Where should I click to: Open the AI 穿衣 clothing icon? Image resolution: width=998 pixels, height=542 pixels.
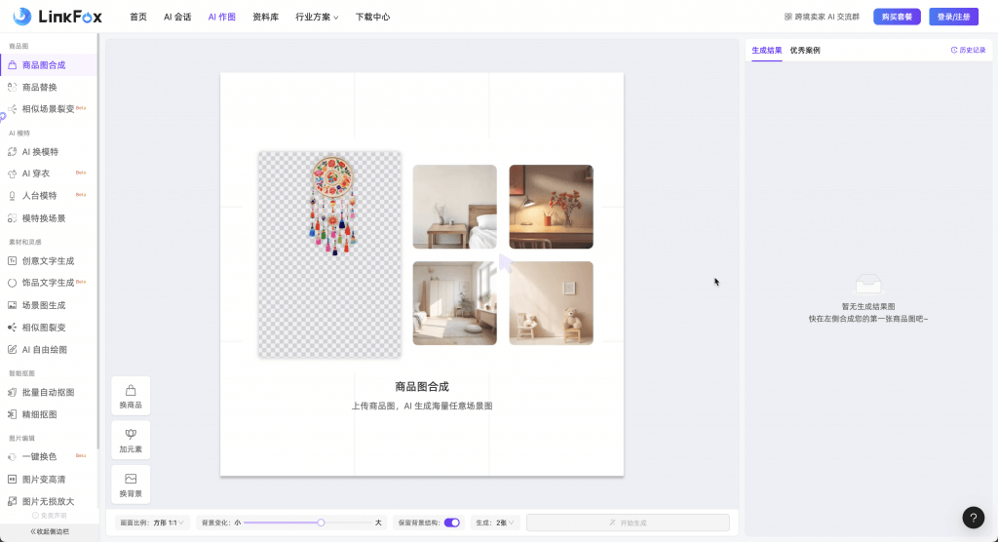pyautogui.click(x=13, y=174)
